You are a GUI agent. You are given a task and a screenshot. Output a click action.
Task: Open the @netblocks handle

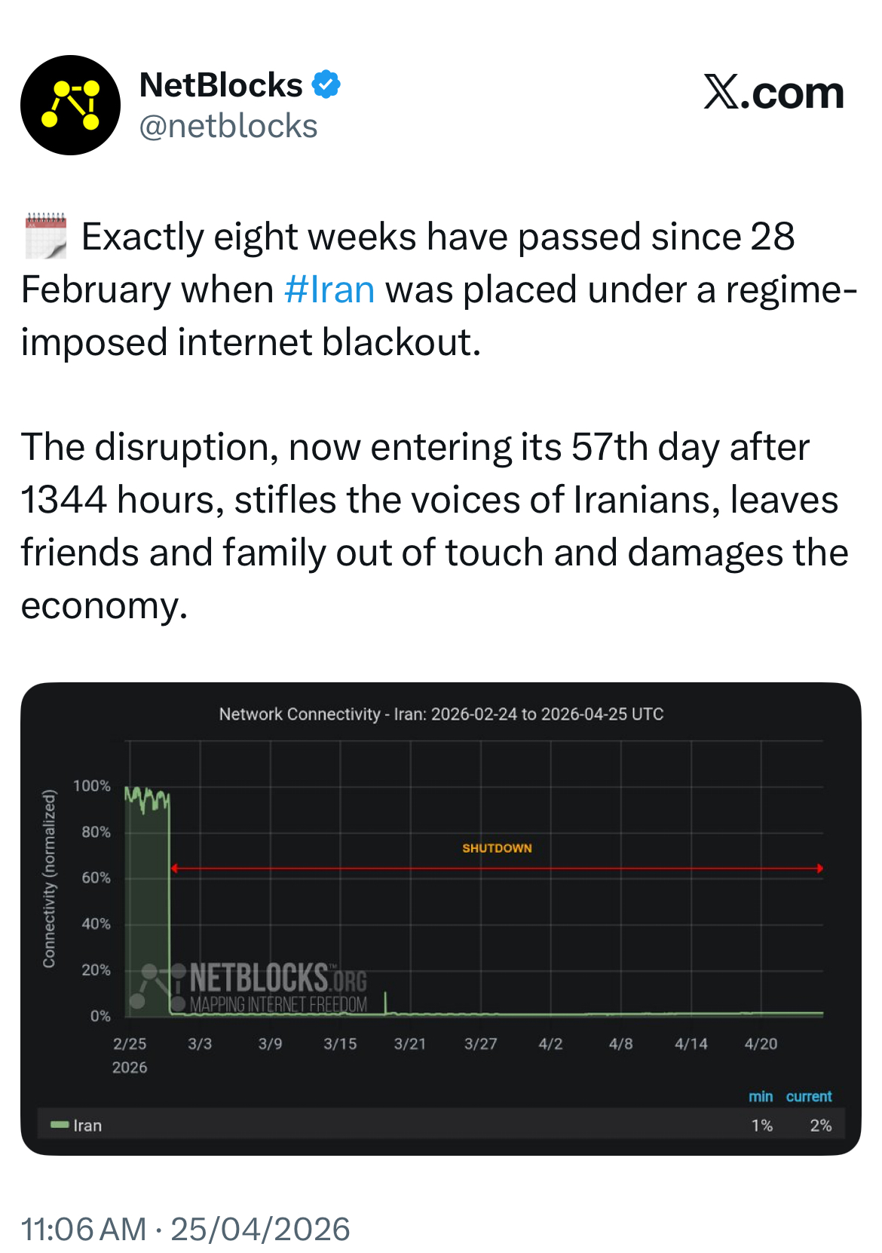click(228, 127)
